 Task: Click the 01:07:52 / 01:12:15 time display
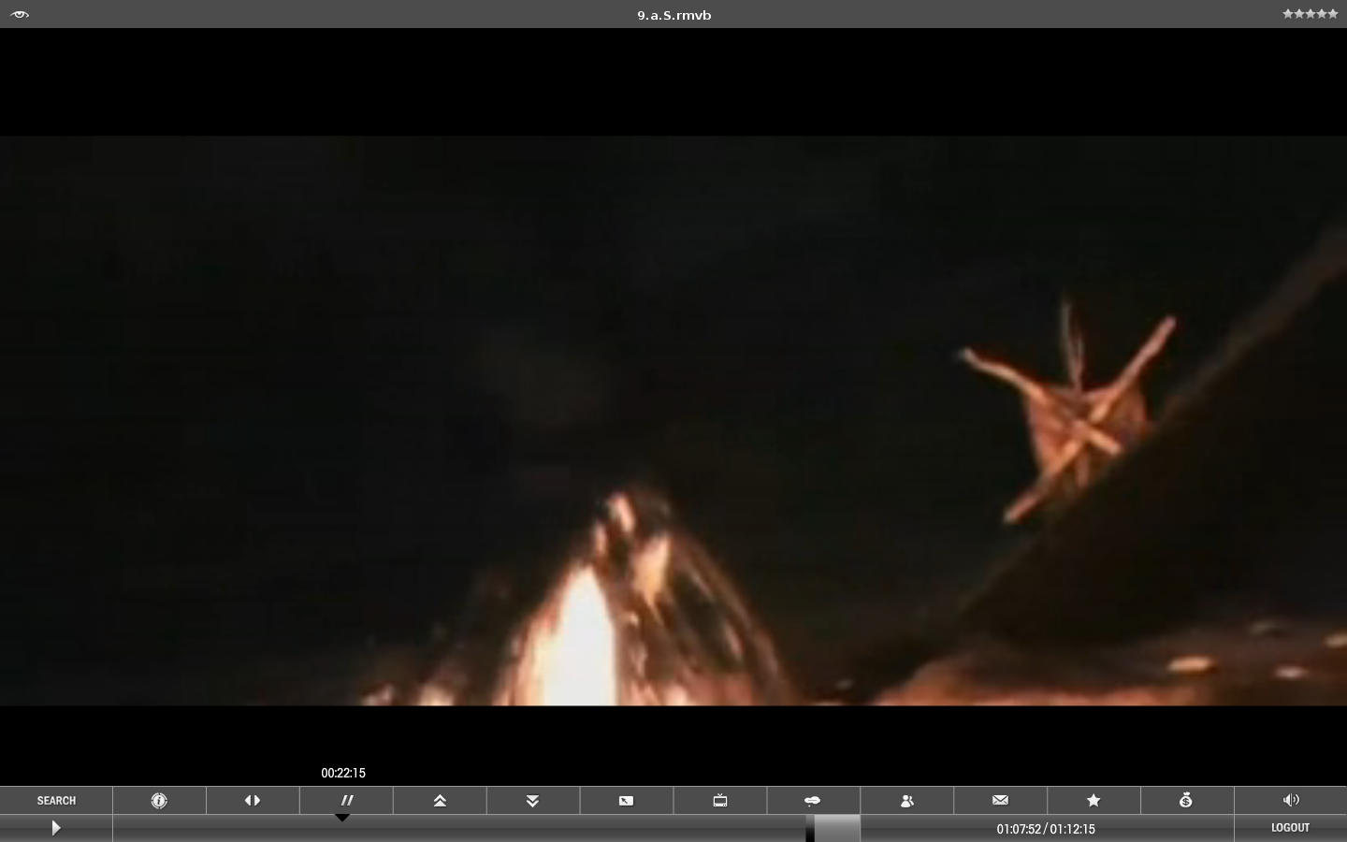[1046, 829]
